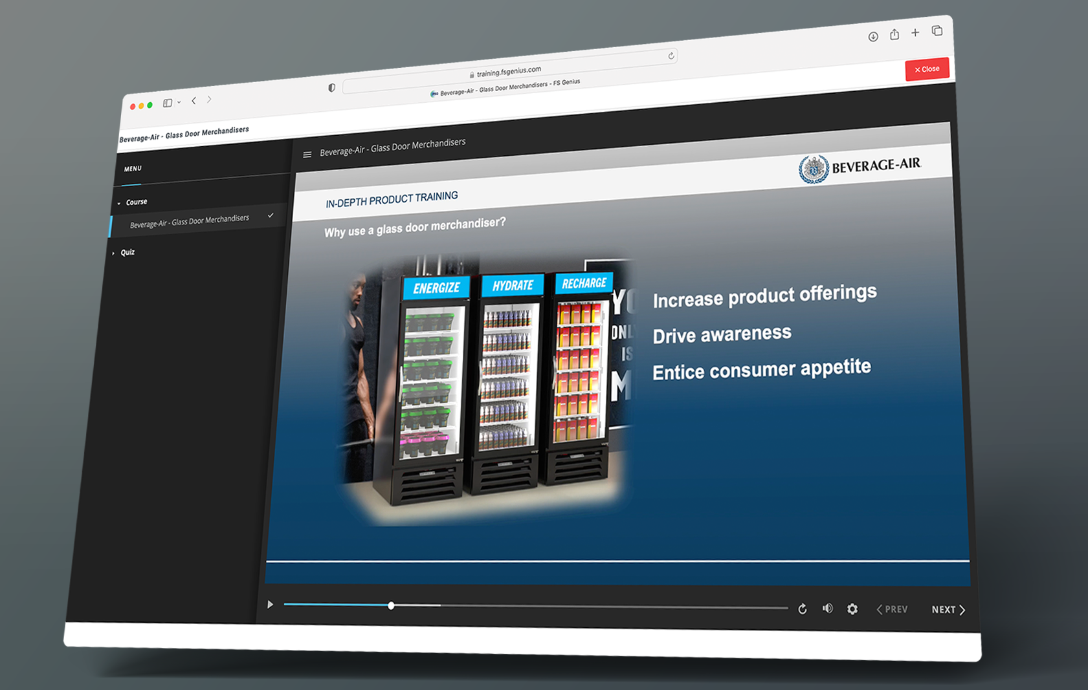Replay the slide with the circular arrow icon
The height and width of the screenshot is (690, 1088).
(803, 609)
